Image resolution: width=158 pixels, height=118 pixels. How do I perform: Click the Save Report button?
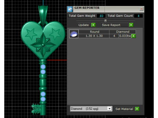click(x=115, y=25)
